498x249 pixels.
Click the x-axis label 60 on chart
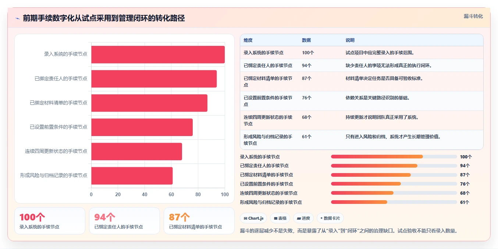171,195
